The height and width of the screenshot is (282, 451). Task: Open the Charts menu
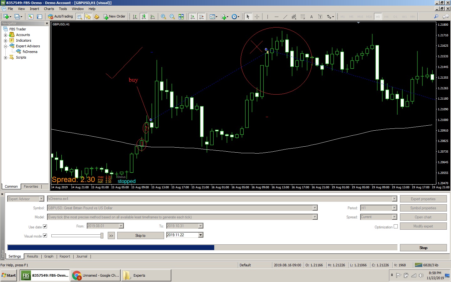click(x=49, y=9)
